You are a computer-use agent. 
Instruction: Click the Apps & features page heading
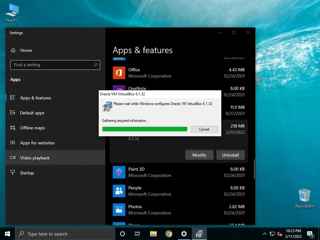(142, 50)
